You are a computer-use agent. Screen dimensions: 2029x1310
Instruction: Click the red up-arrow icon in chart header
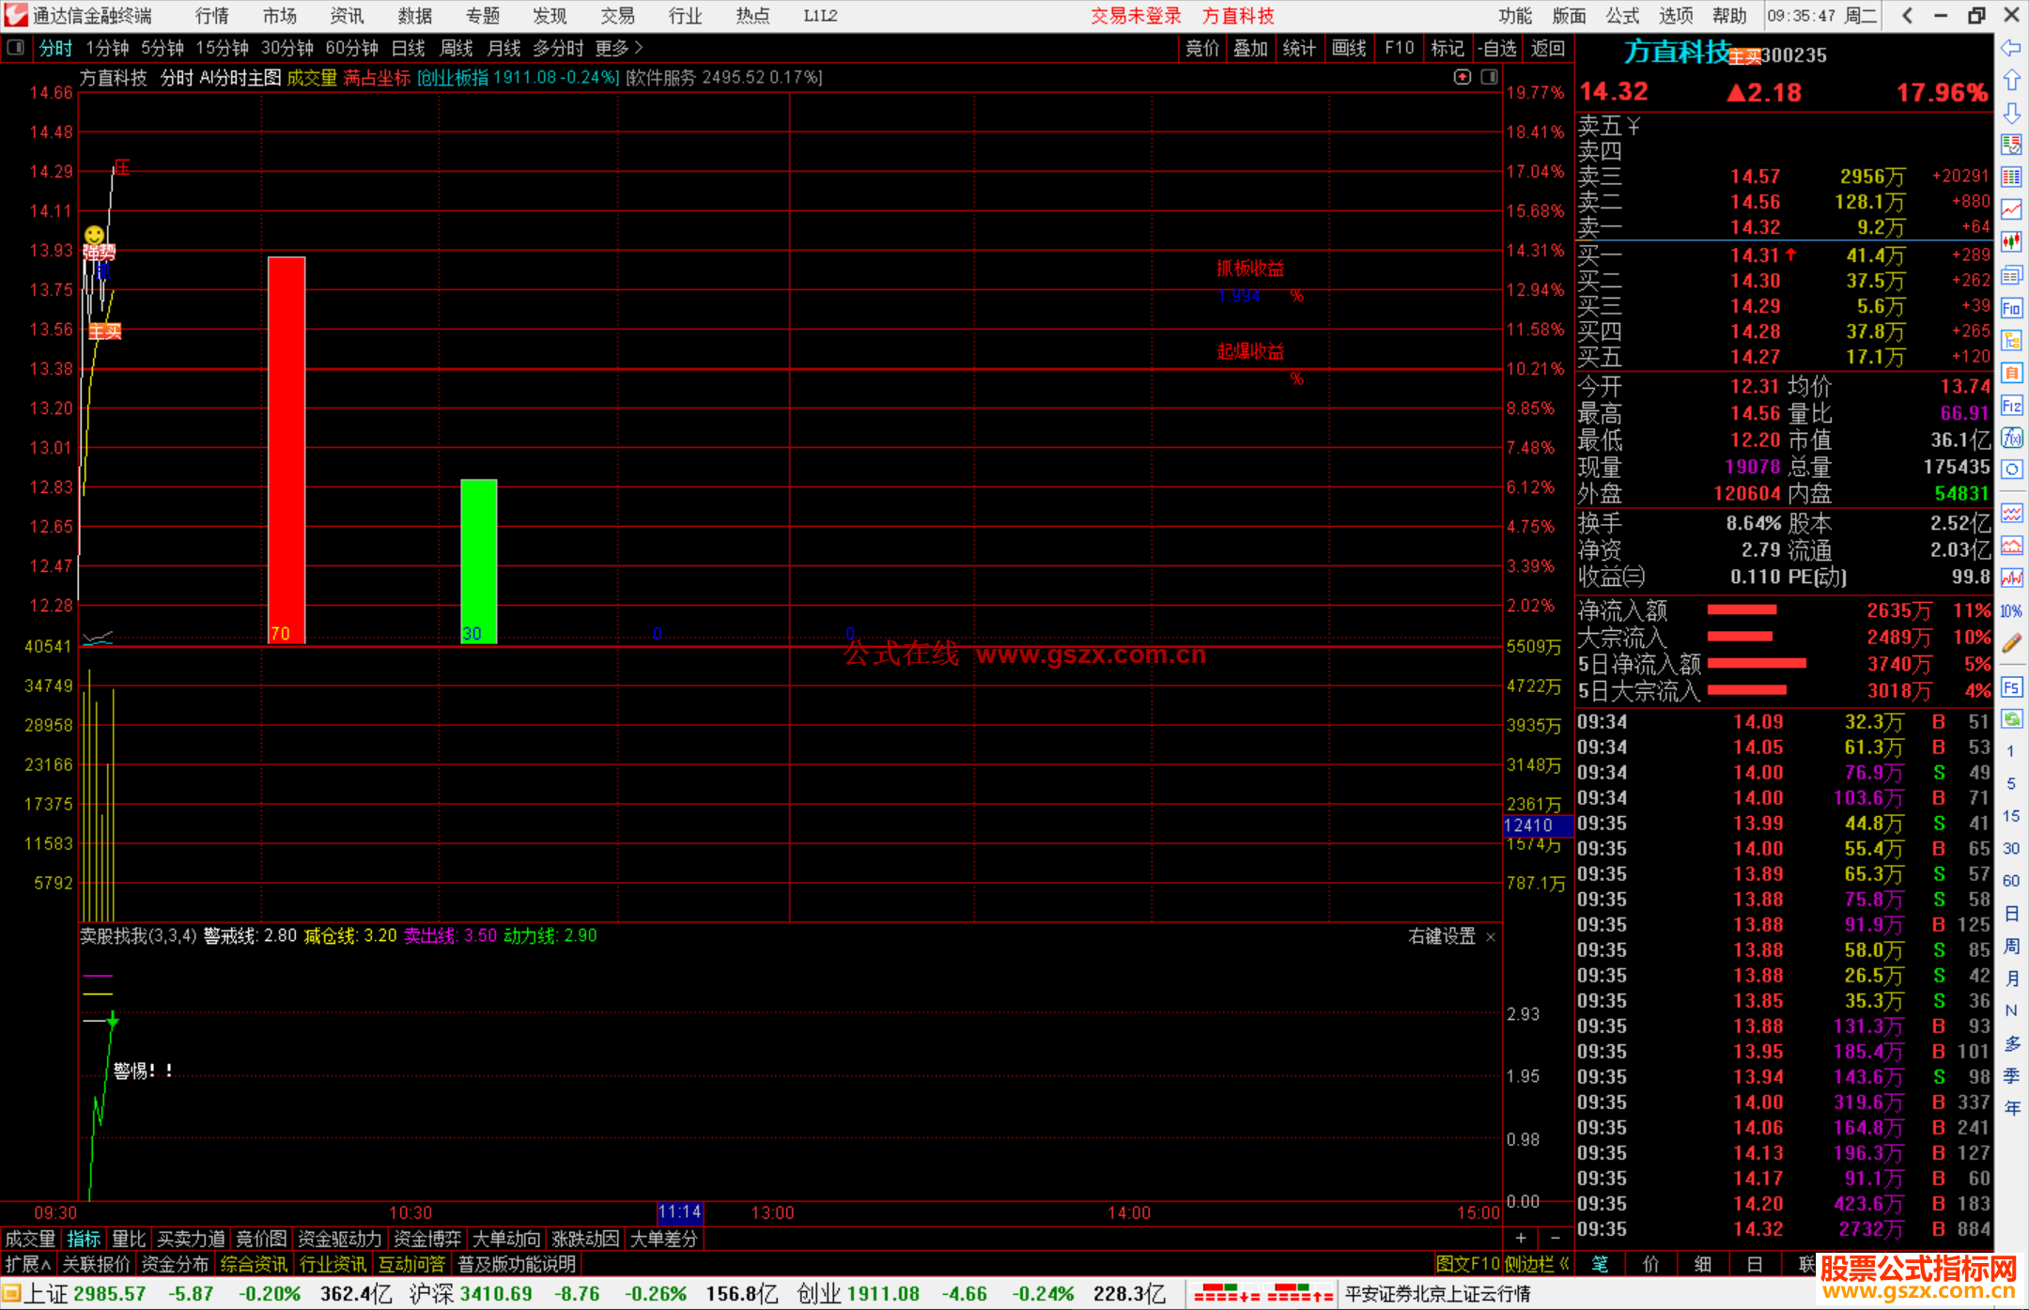pos(1462,77)
